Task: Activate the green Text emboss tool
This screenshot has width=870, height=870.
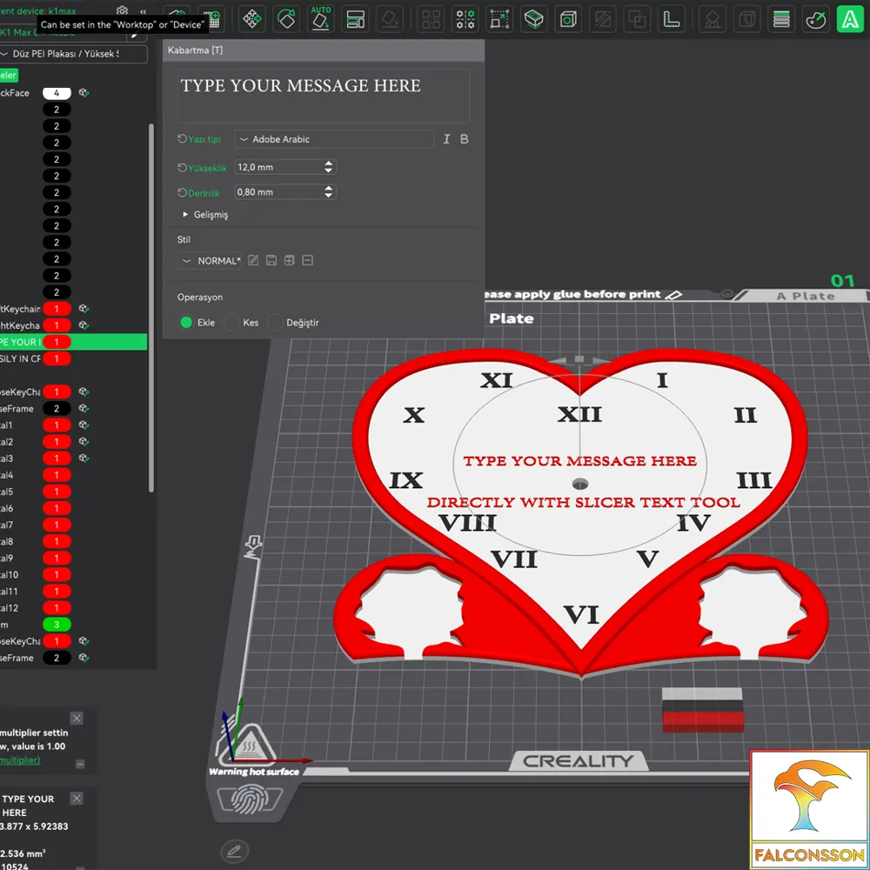Action: click(x=850, y=19)
